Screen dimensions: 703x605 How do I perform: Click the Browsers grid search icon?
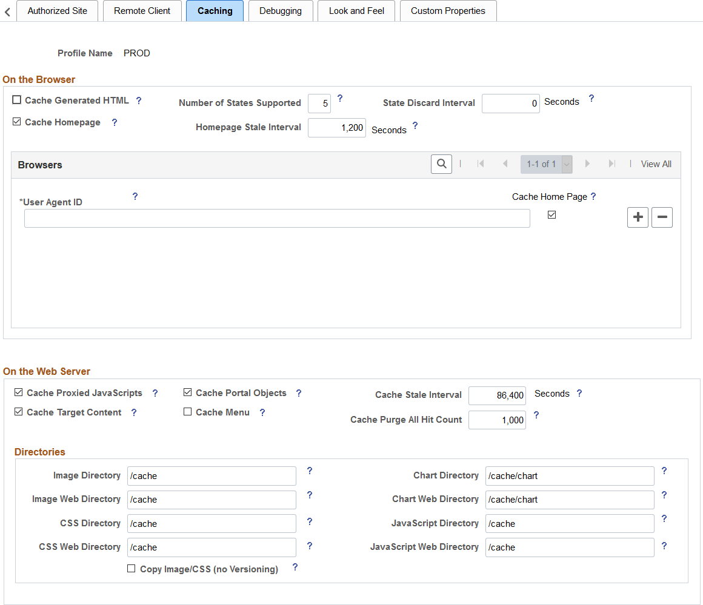pyautogui.click(x=441, y=164)
